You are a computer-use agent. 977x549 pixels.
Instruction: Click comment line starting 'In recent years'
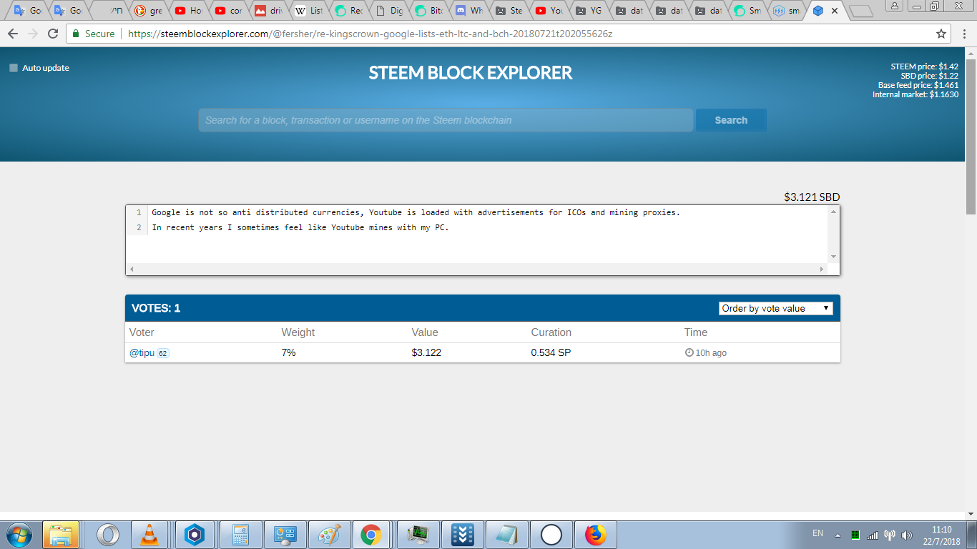(x=300, y=228)
